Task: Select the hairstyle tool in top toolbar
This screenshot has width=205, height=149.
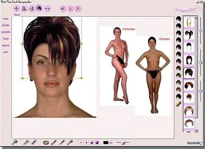Action: [39, 8]
